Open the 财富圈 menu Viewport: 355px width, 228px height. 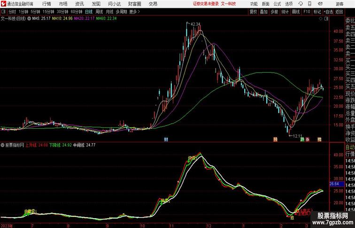tap(134, 4)
